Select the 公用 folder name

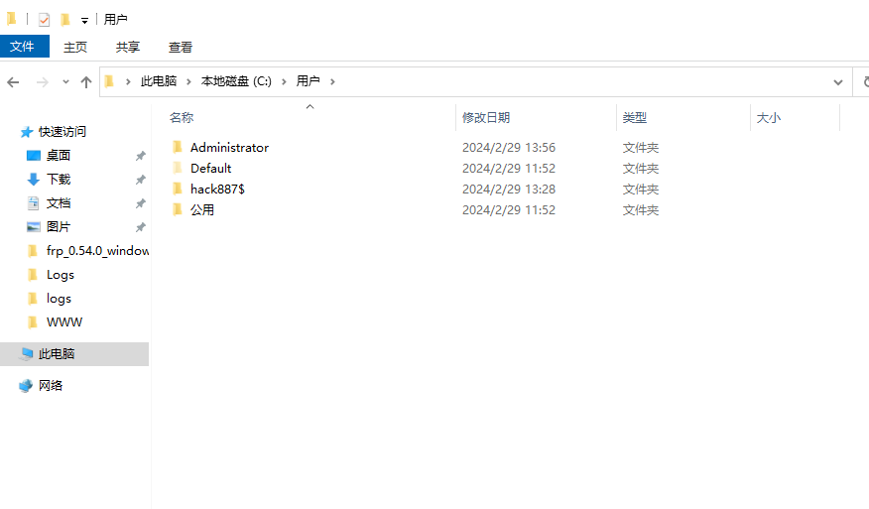click(202, 210)
